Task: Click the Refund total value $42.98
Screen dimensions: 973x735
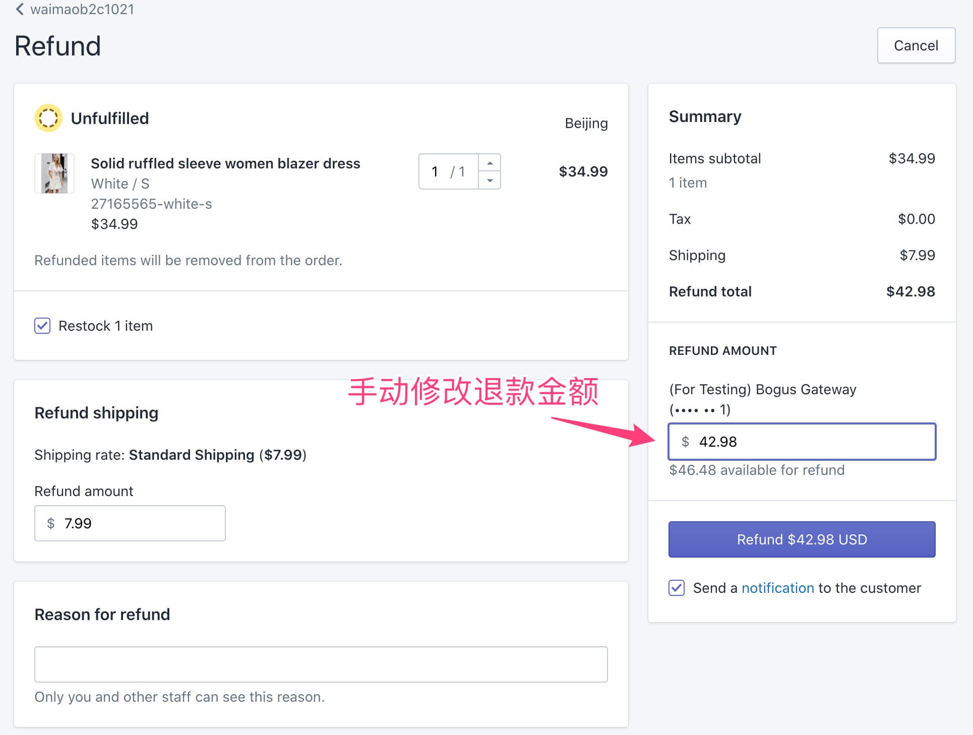Action: coord(910,291)
